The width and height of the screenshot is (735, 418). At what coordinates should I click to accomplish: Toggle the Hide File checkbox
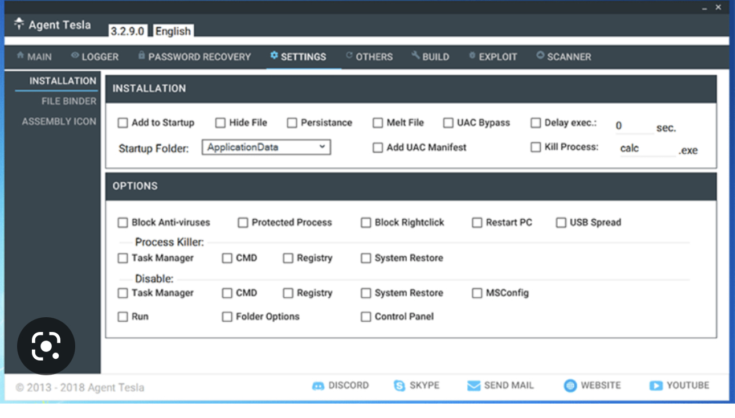[x=220, y=123]
